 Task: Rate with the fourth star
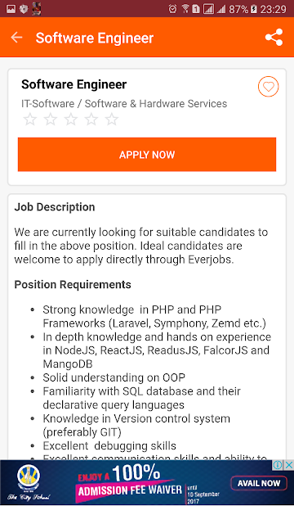(91, 120)
